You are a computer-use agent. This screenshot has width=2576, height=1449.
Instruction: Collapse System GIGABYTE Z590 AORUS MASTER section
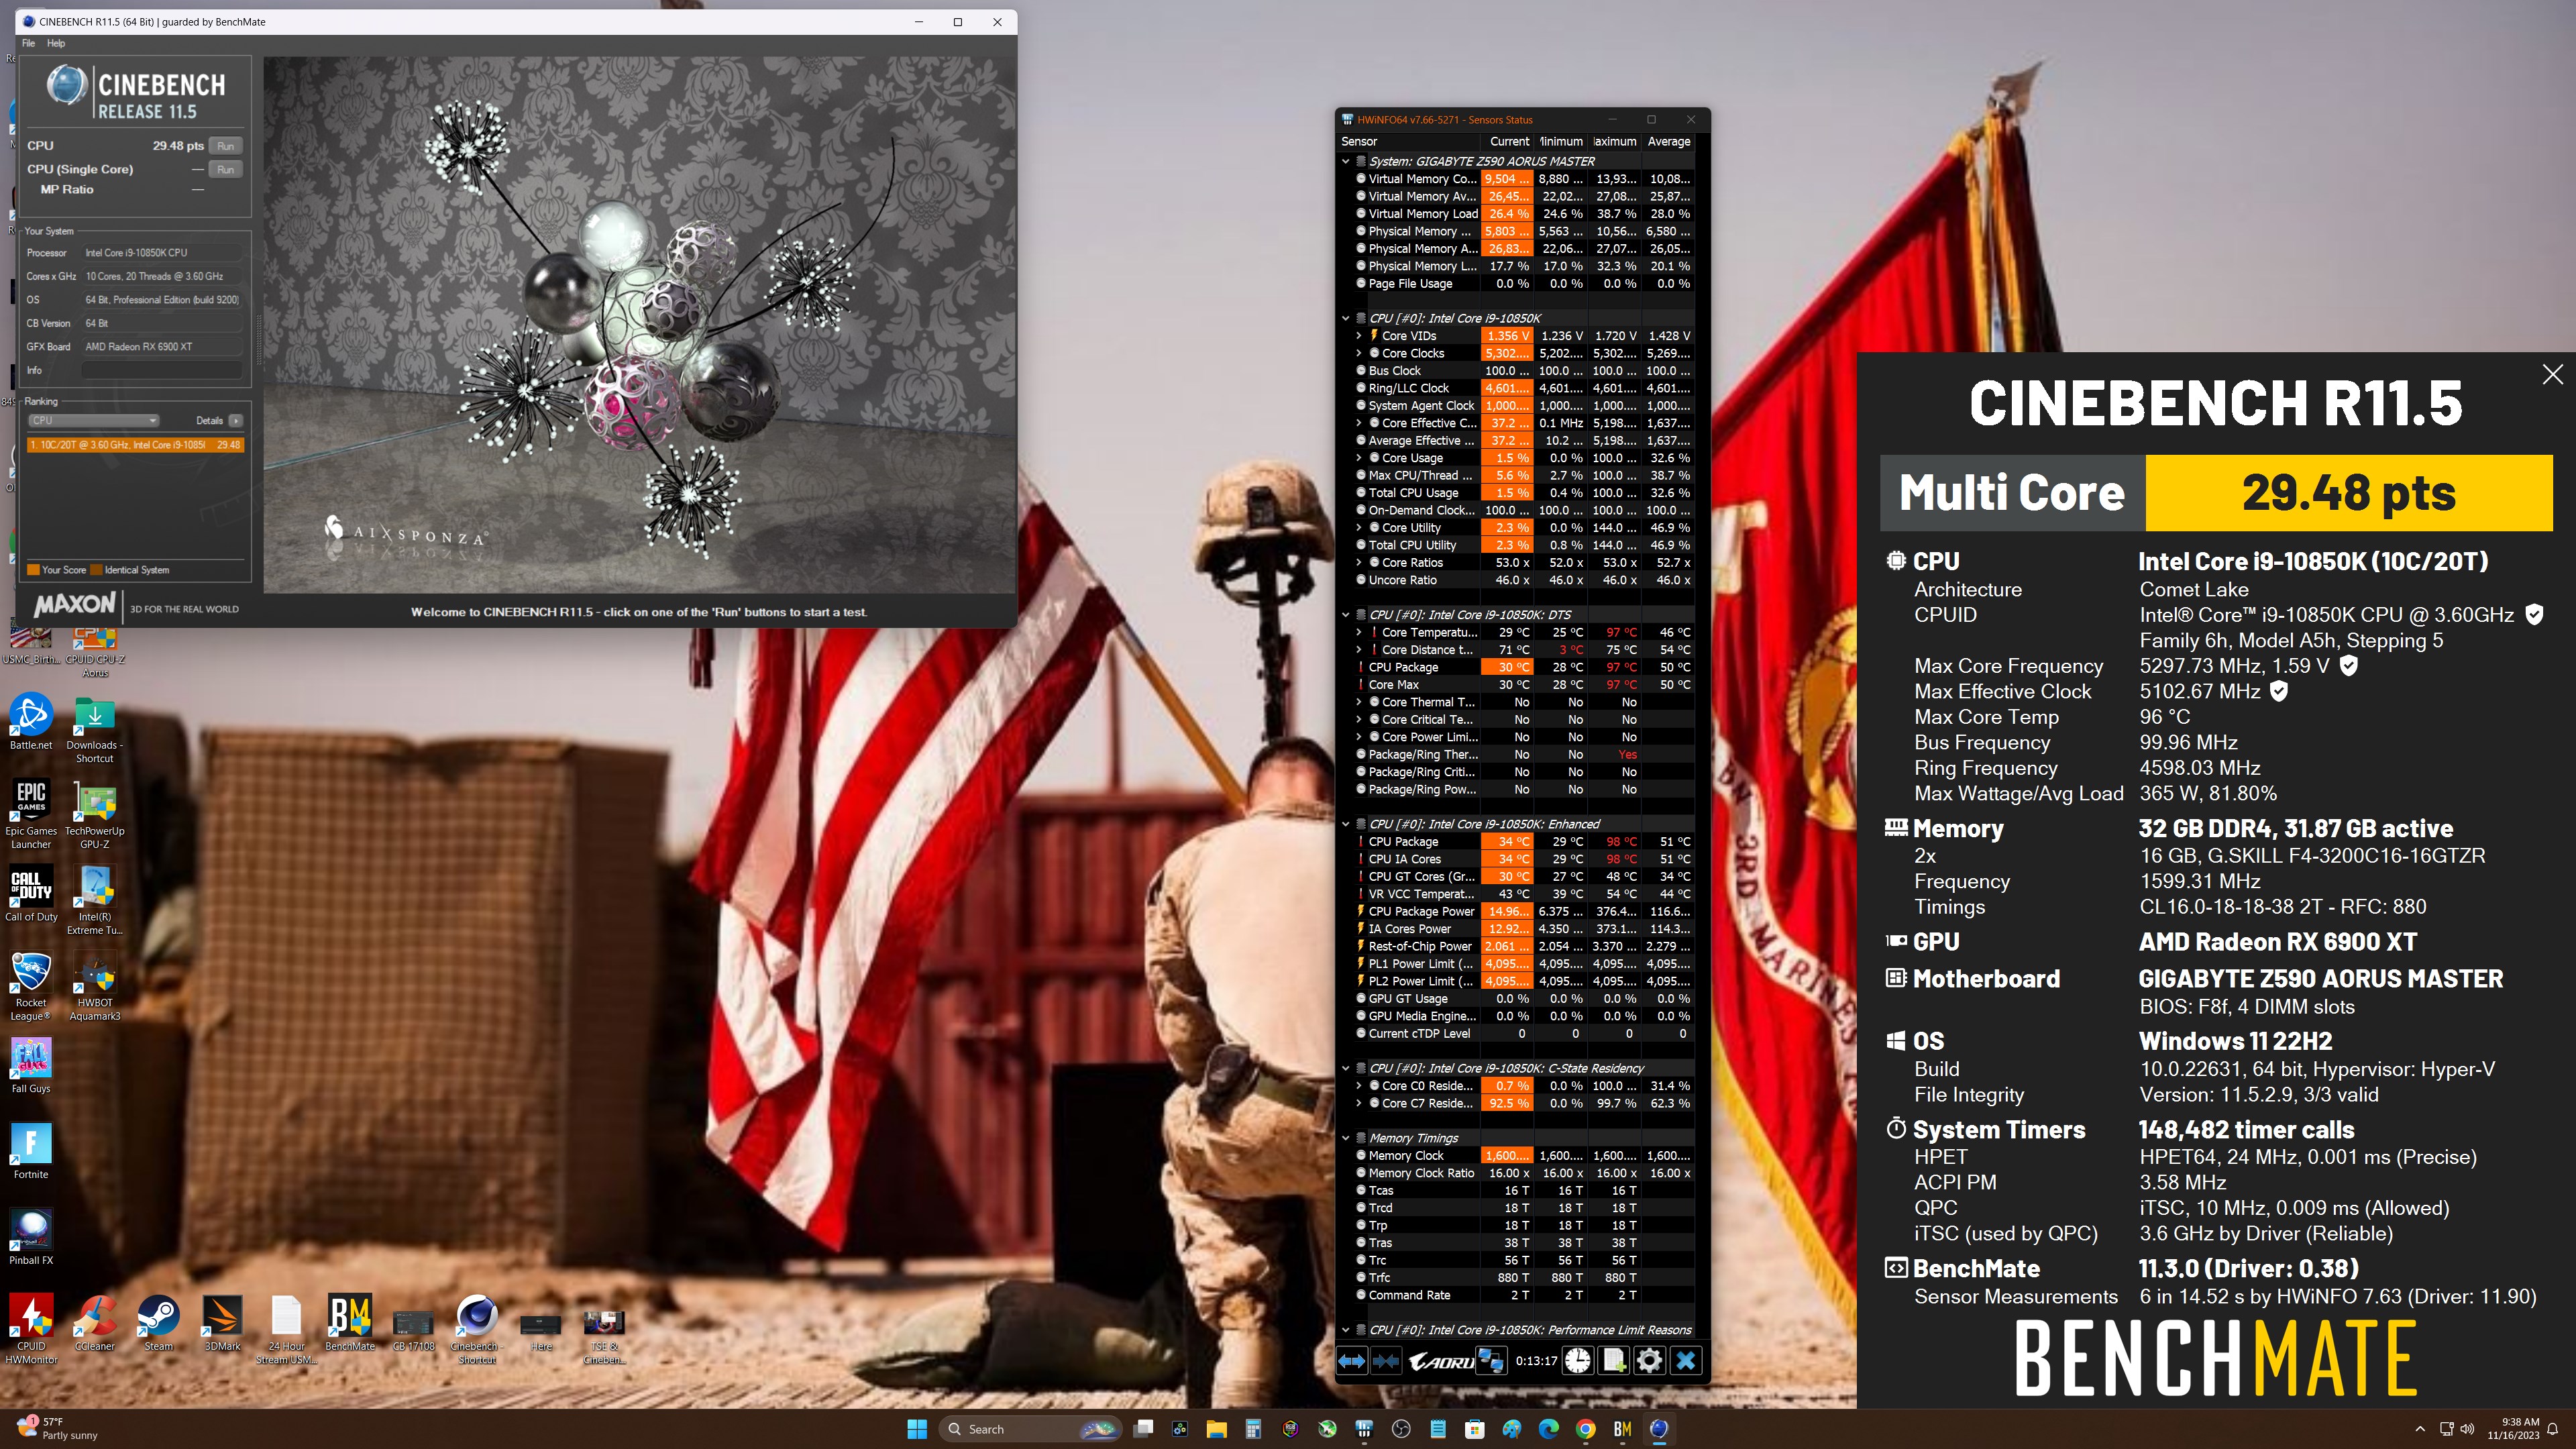coord(1346,161)
